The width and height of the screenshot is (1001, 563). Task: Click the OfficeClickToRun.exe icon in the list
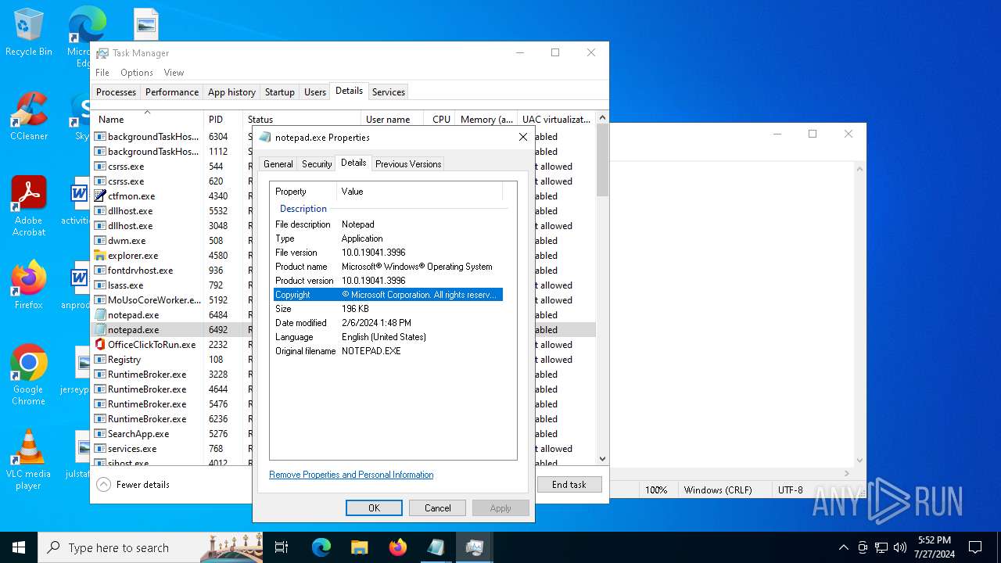tap(100, 345)
